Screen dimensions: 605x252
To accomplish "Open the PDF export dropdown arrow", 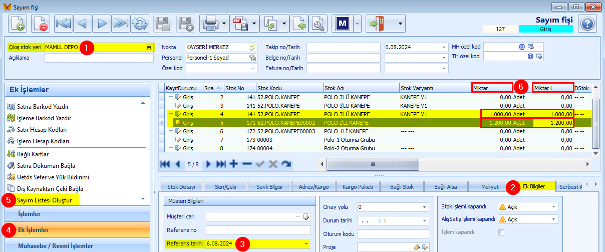I will 254,23.
